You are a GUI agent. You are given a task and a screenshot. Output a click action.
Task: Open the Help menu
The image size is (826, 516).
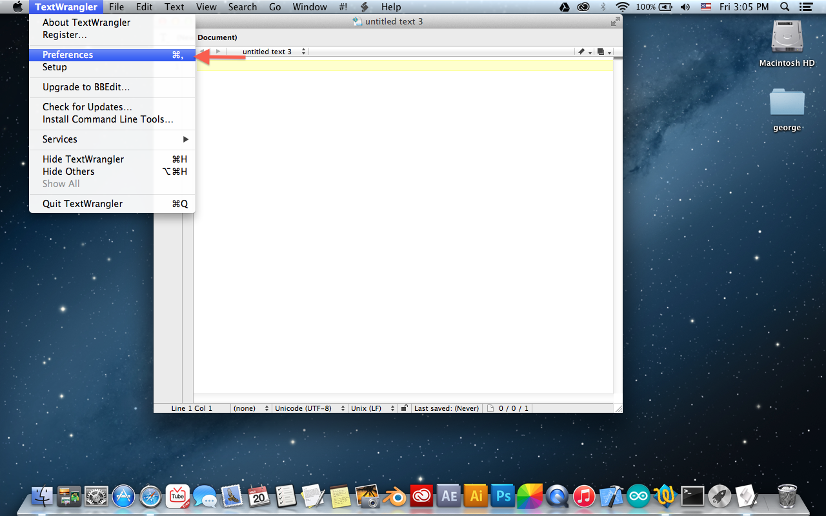pos(391,7)
